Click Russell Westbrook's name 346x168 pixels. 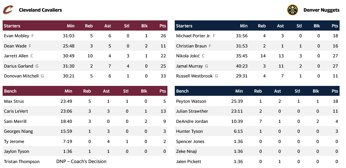click(x=195, y=76)
